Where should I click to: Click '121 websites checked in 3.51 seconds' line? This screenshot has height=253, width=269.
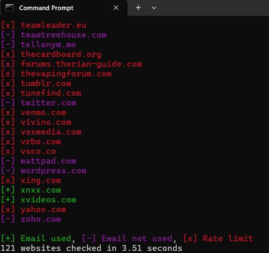click(x=91, y=248)
